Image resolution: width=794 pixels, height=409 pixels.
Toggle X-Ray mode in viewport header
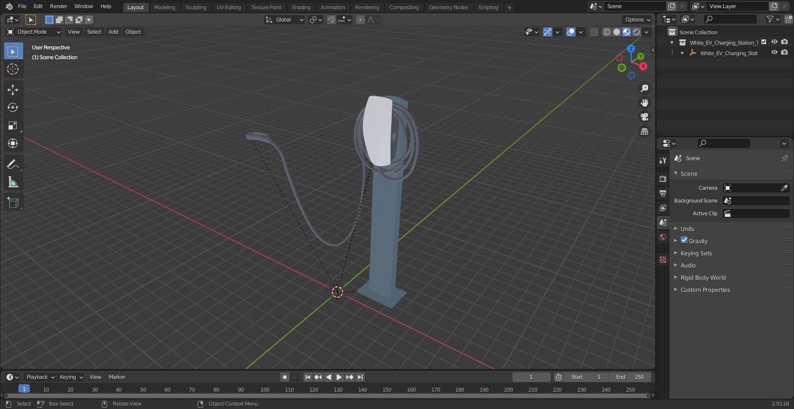pos(593,32)
